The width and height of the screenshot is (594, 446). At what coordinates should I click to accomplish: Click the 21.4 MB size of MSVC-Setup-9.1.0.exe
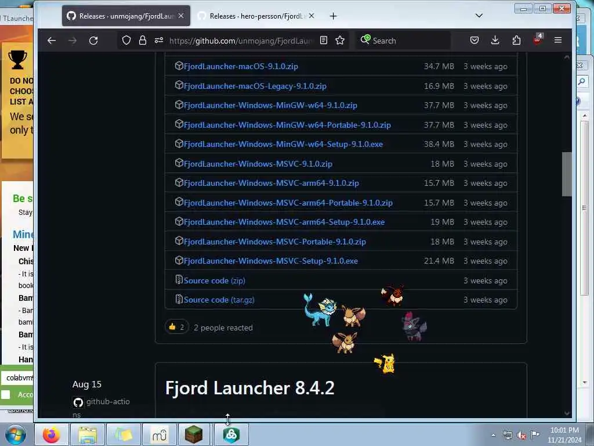(x=439, y=261)
